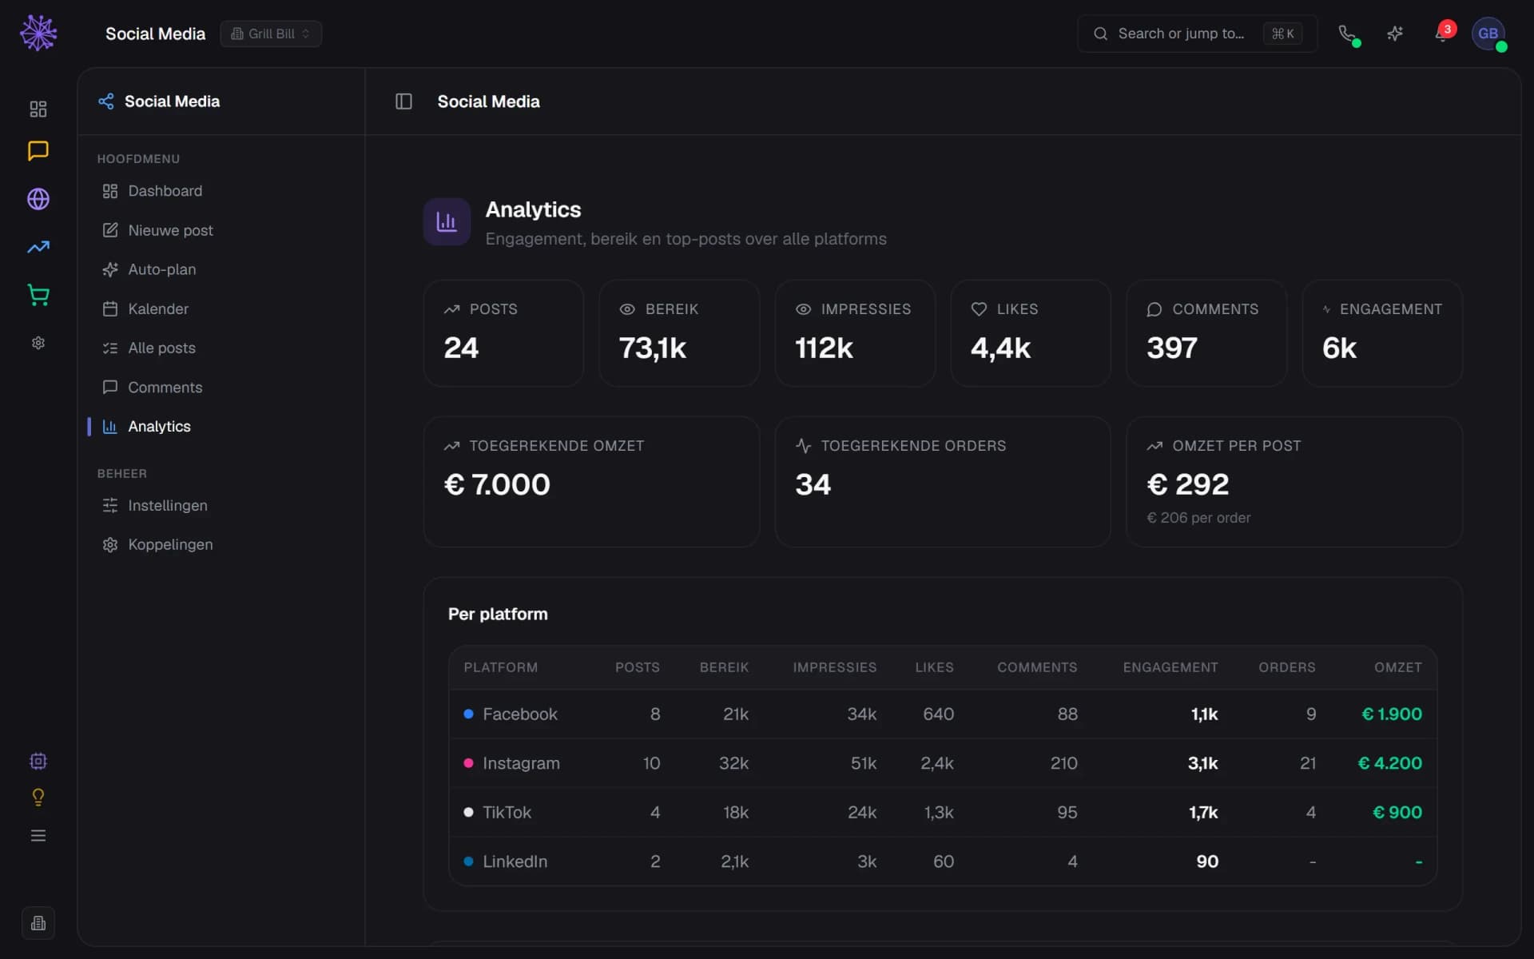Click the Social Media sidebar header

(159, 101)
